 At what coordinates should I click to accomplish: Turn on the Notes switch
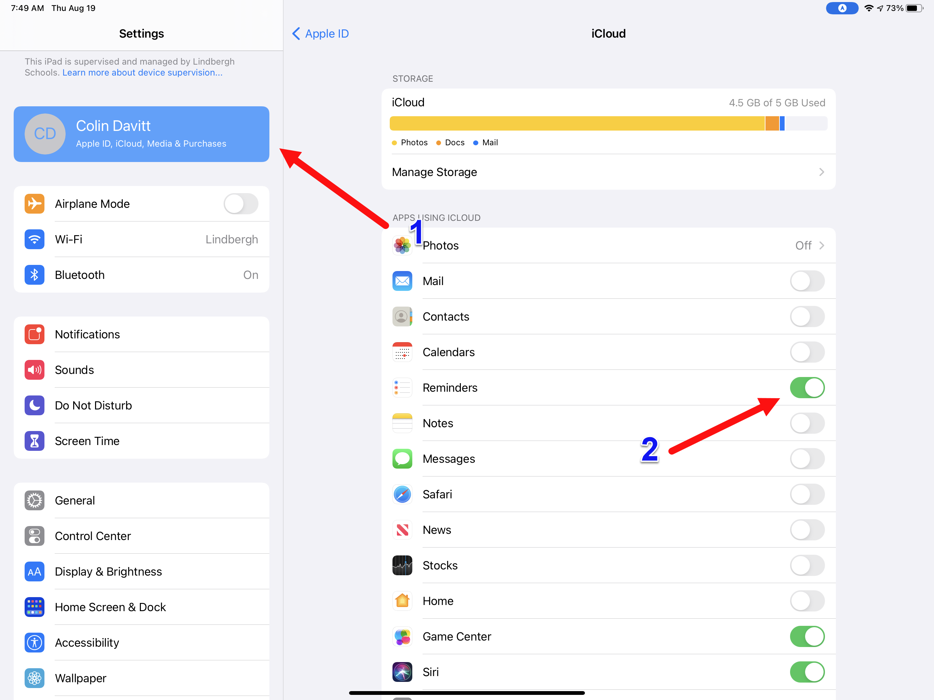click(807, 422)
